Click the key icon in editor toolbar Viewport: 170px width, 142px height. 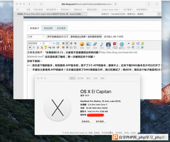point(142,43)
